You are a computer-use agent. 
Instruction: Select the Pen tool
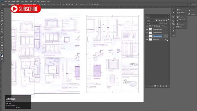click(2, 37)
